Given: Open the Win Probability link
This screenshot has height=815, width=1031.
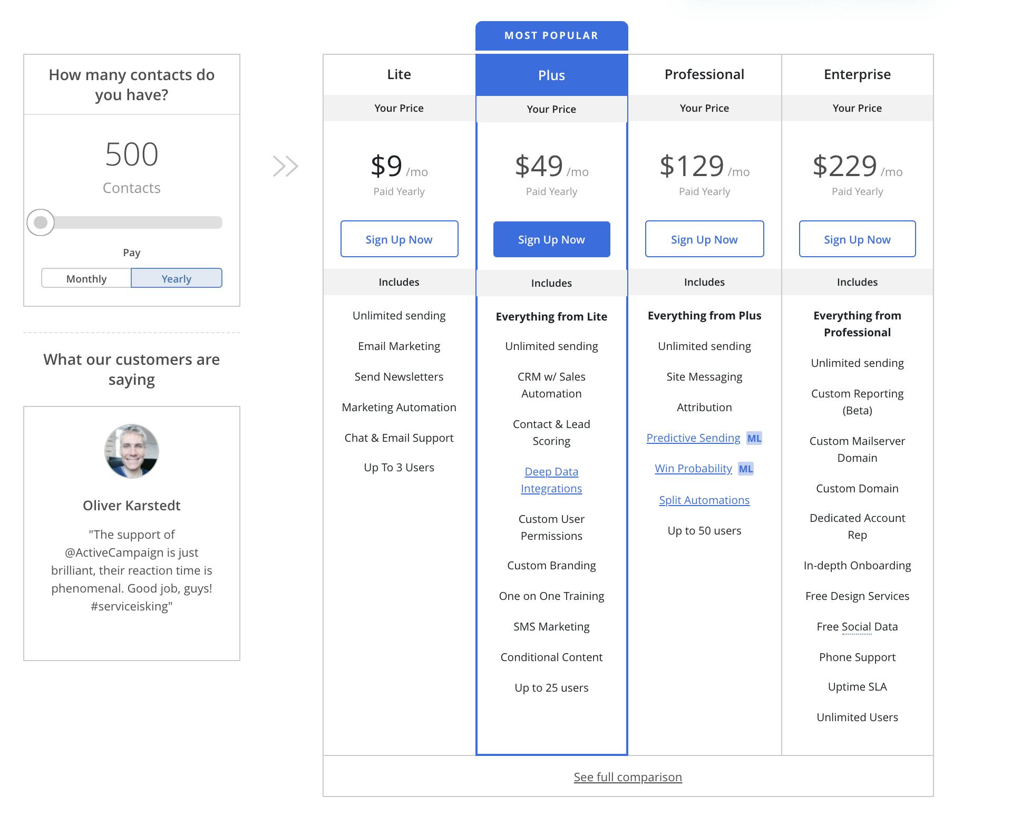Looking at the screenshot, I should pos(693,469).
